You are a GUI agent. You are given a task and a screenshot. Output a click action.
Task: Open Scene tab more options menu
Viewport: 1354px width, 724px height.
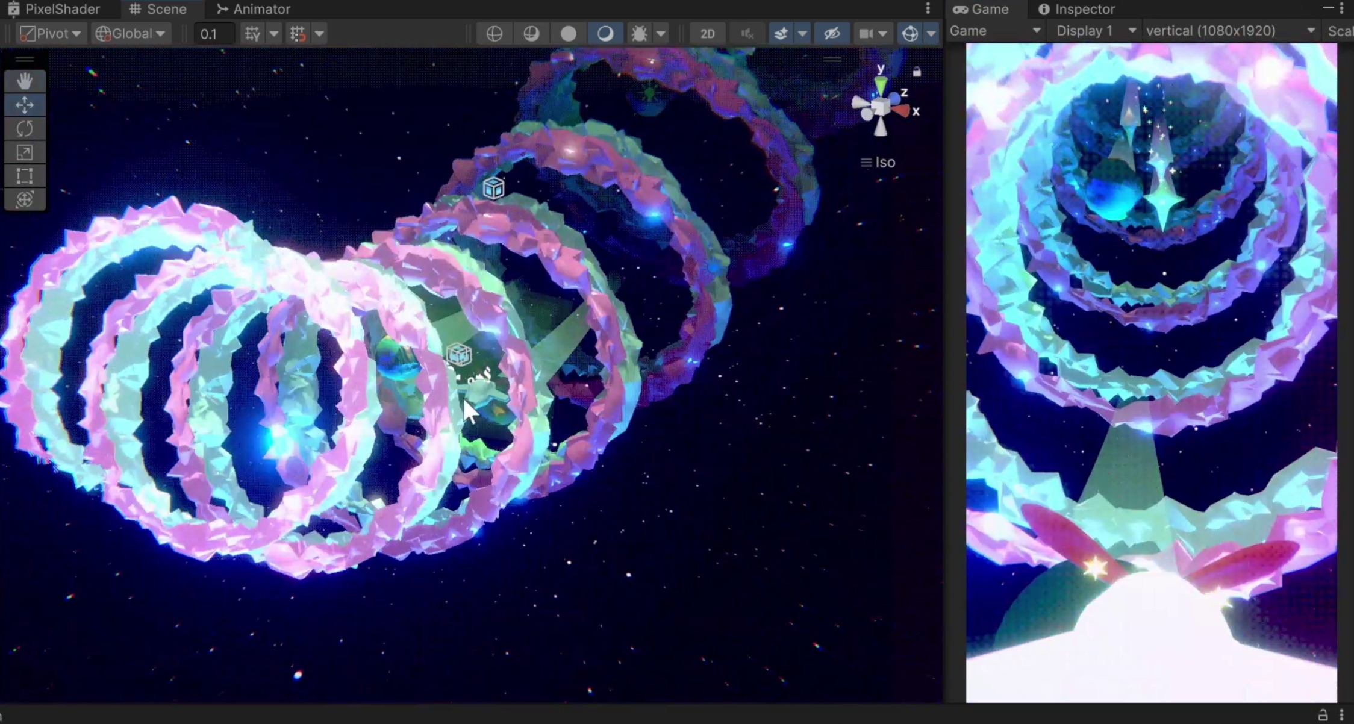click(x=928, y=8)
